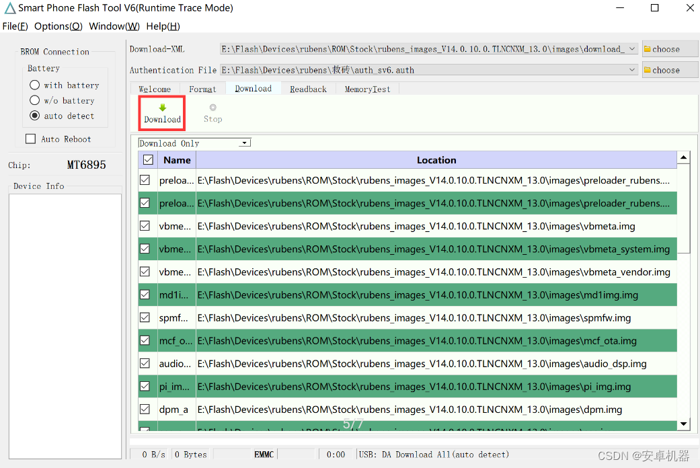This screenshot has height=468, width=700.
Task: Switch to the Download tab
Action: click(253, 88)
